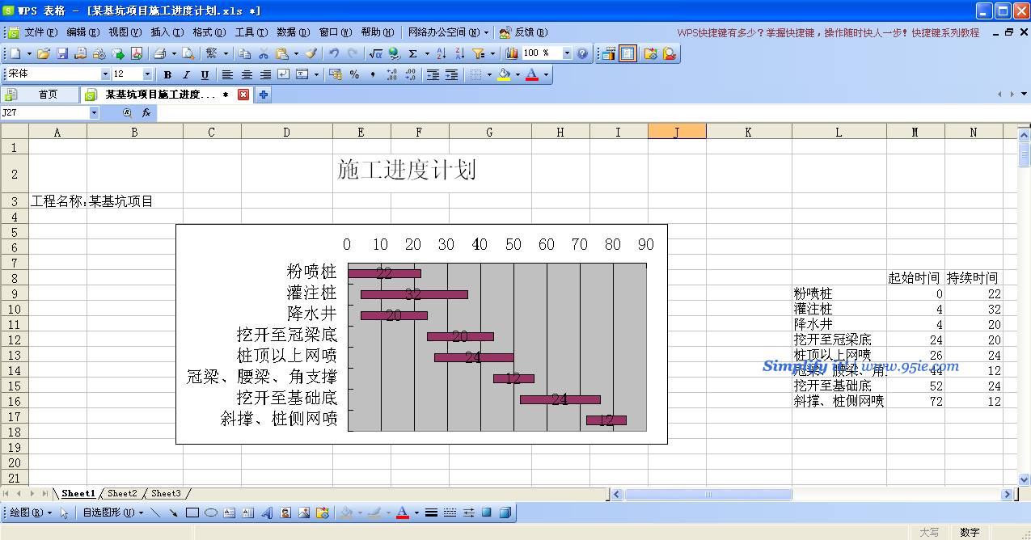Open the chart wizard icon
Screen dimensions: 1031x540
point(512,53)
